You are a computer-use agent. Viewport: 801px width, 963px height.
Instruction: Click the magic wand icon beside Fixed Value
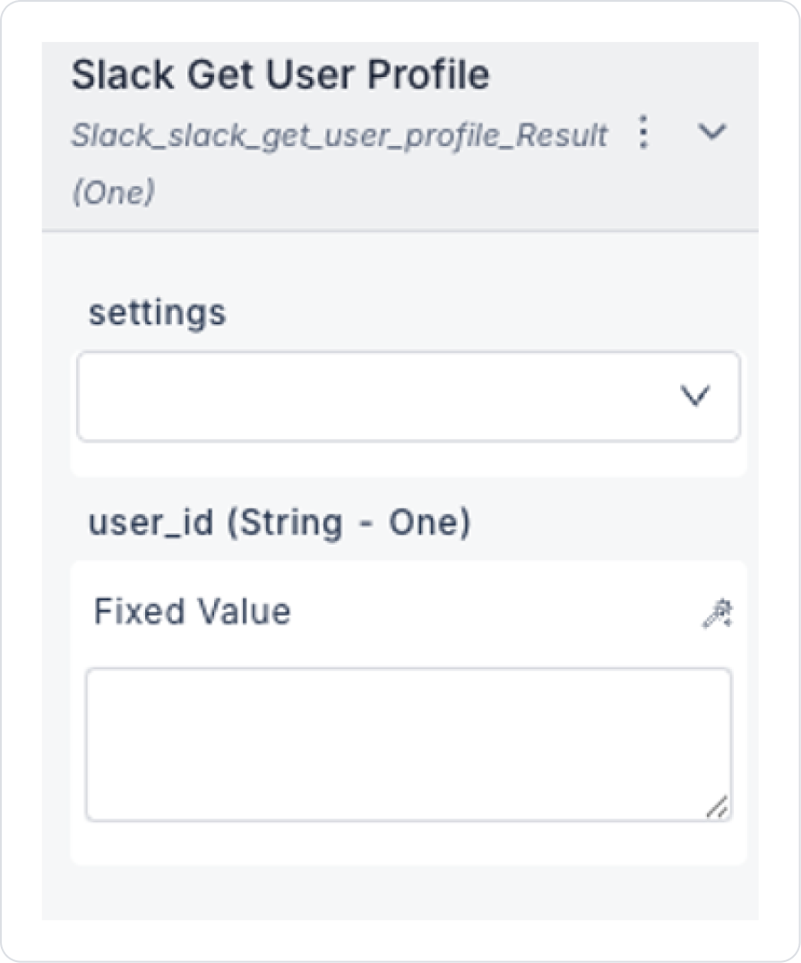(717, 614)
